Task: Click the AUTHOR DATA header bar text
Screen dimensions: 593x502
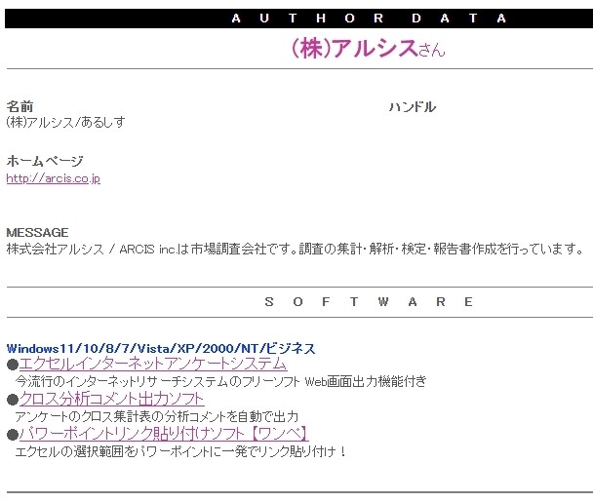Action: pyautogui.click(x=369, y=19)
